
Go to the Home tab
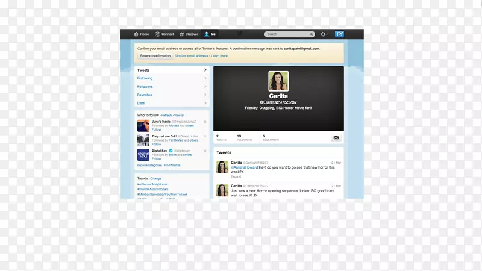click(x=142, y=34)
